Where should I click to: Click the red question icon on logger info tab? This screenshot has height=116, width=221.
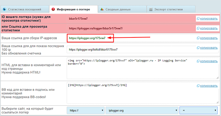coord(53,9)
